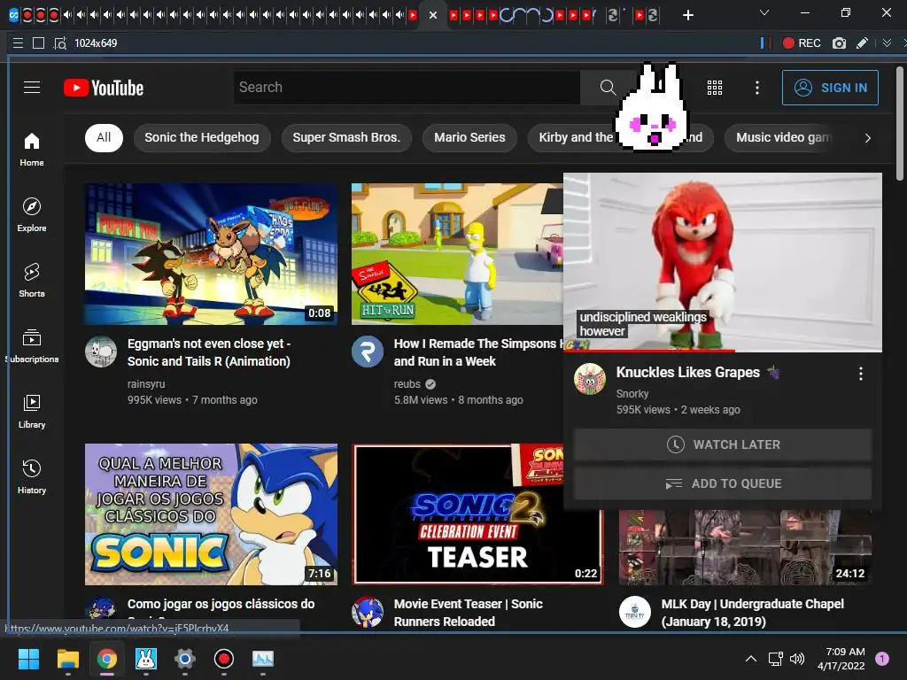Click inside the YouTube Search field

[x=407, y=88]
